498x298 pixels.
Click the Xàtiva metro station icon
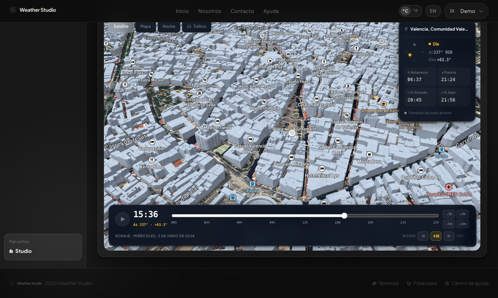point(252,184)
